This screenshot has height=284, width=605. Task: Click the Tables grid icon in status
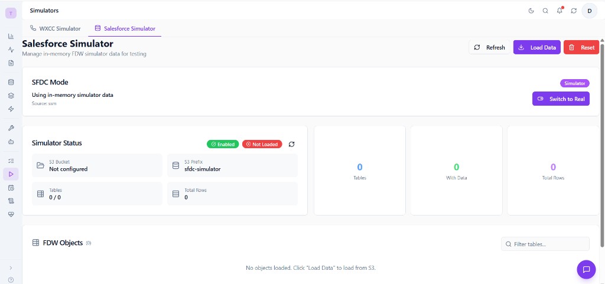click(40, 194)
